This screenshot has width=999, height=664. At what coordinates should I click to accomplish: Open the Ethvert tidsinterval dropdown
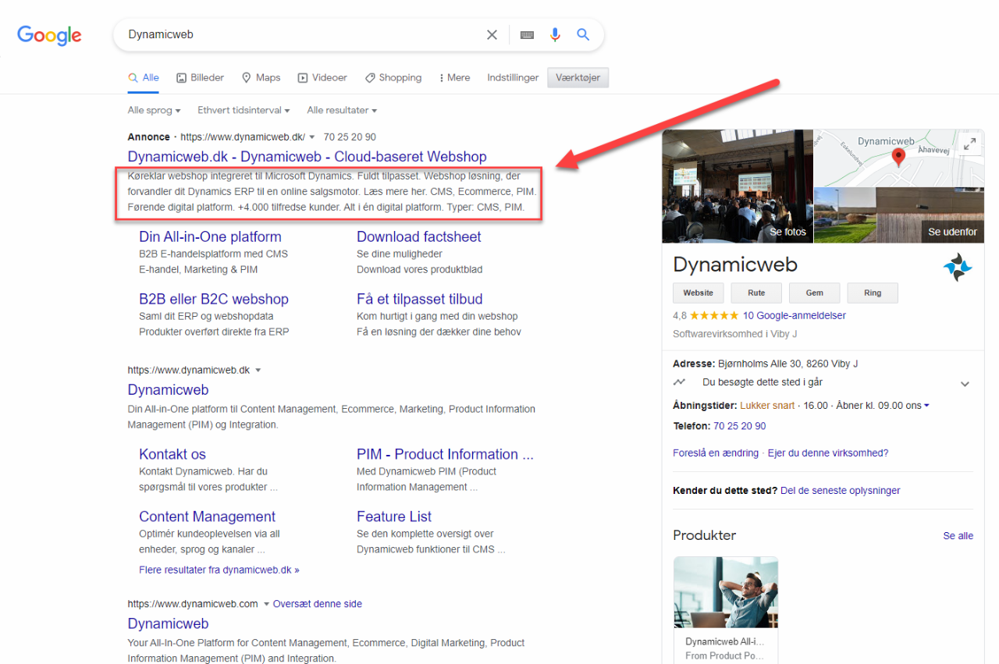click(x=244, y=111)
